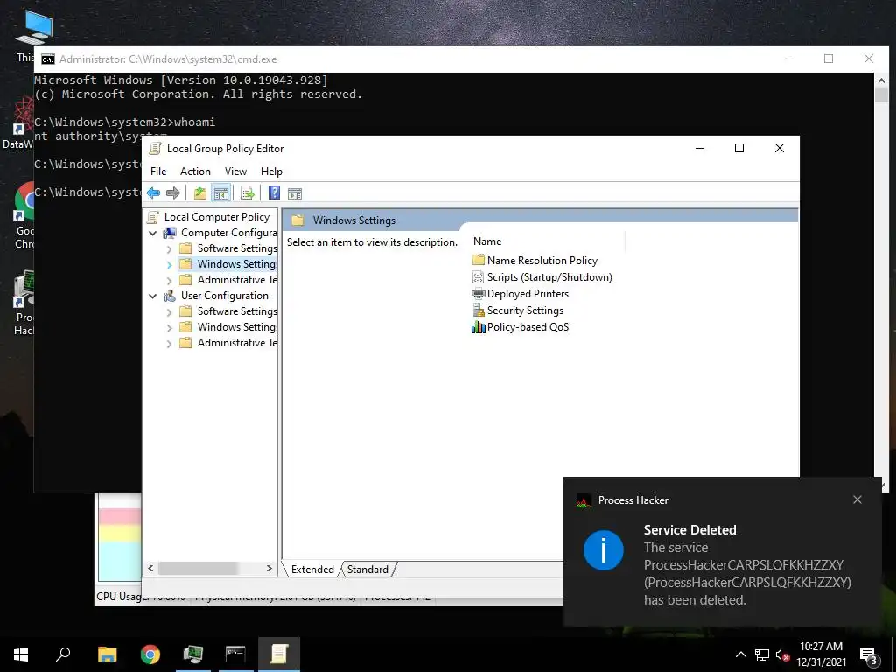Viewport: 896px width, 672px height.
Task: Click scroll-right arrow of tree pane scrollbar
Action: click(x=269, y=568)
